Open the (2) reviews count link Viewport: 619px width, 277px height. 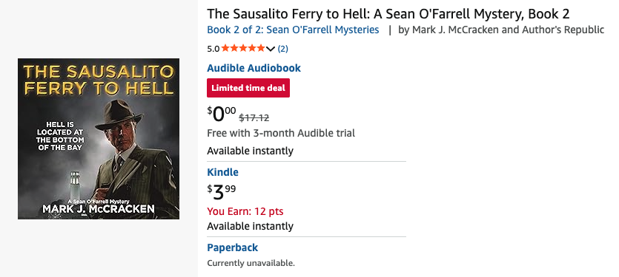point(282,49)
